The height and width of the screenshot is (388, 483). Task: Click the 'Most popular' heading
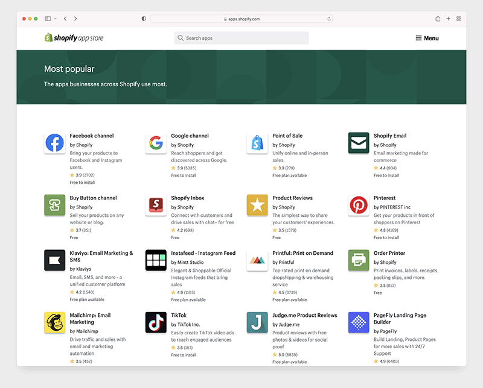point(69,69)
